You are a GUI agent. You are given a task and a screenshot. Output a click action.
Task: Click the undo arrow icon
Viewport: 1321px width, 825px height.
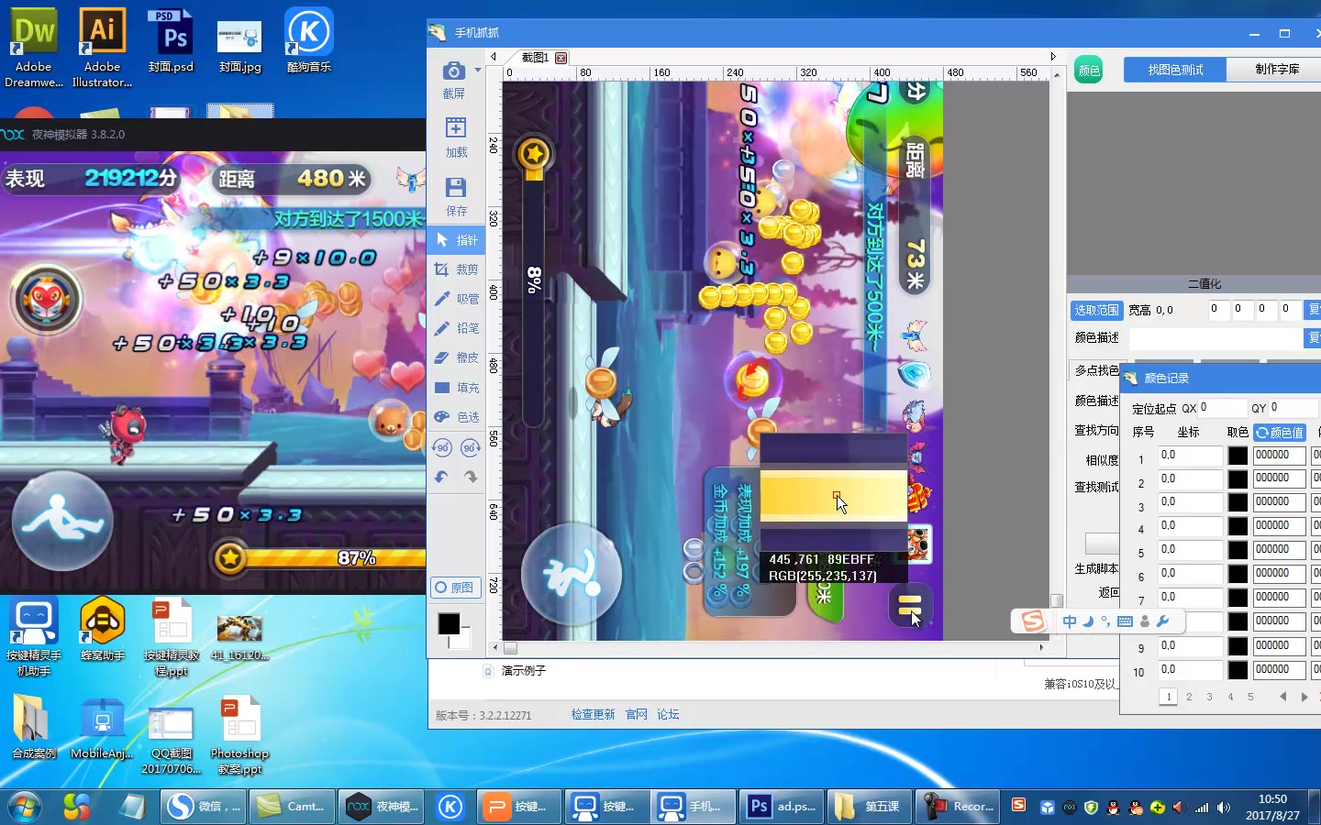[x=442, y=477]
